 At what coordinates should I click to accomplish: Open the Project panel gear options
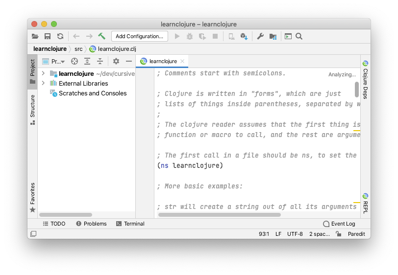coord(116,61)
